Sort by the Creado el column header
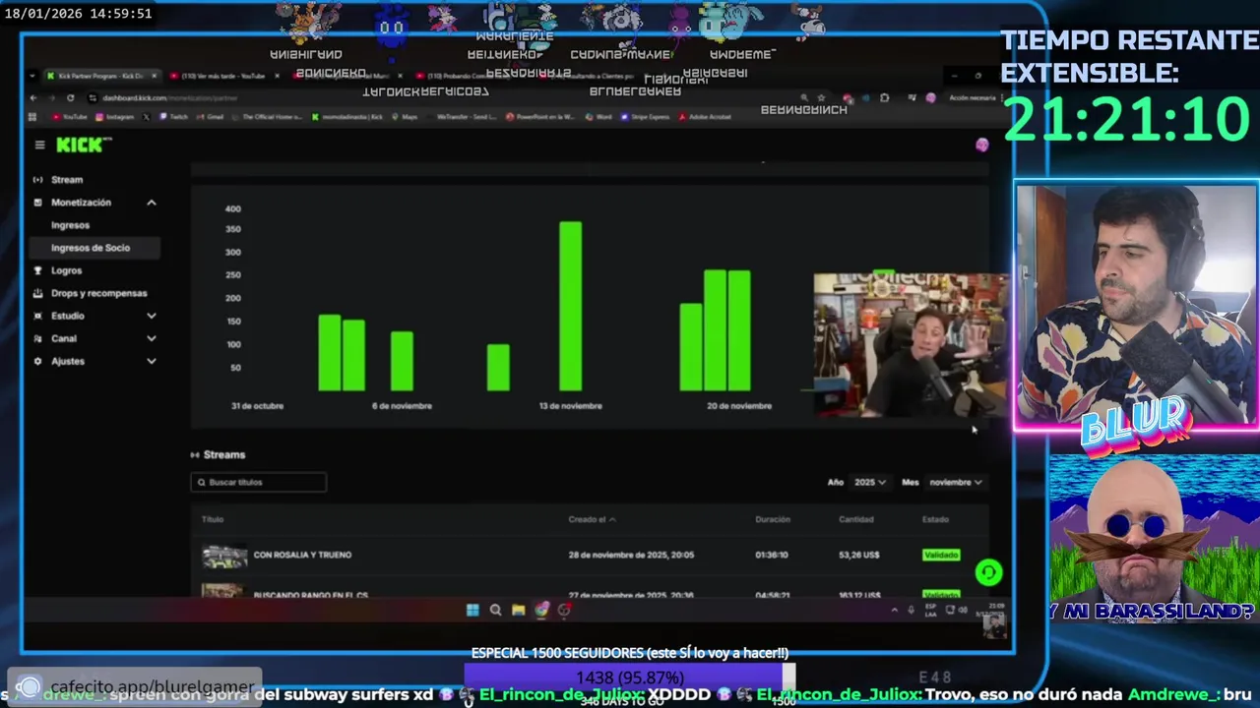Viewport: 1260px width, 708px height. coord(592,519)
